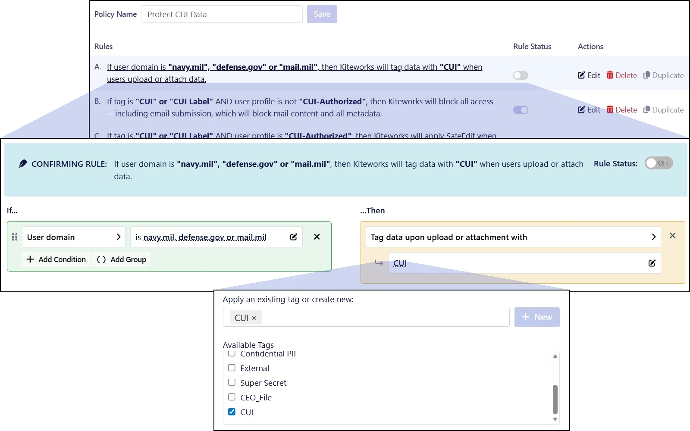Click the Delete trash icon for rule B

610,109
